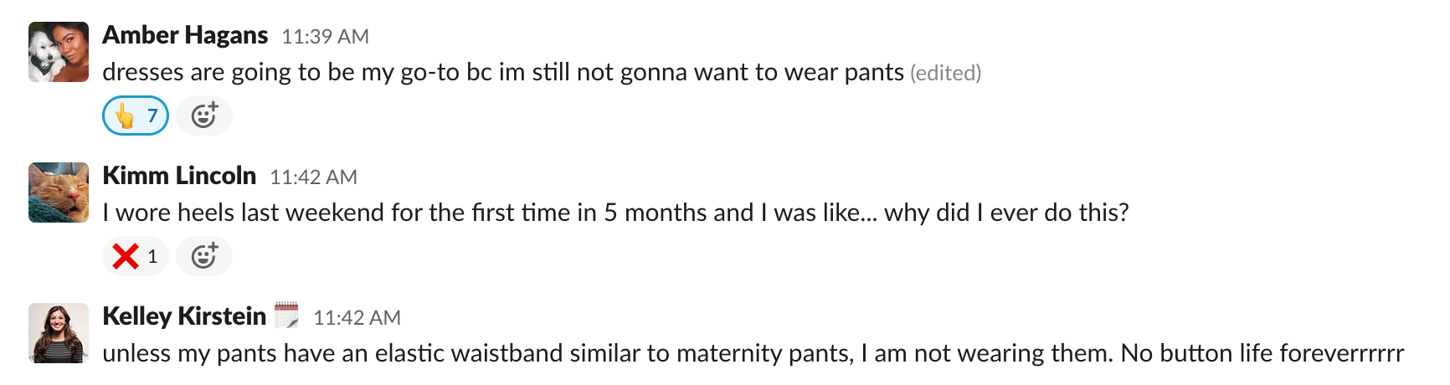Click the message about wearing heels last weekend
This screenshot has width=1450, height=385.
click(x=615, y=213)
